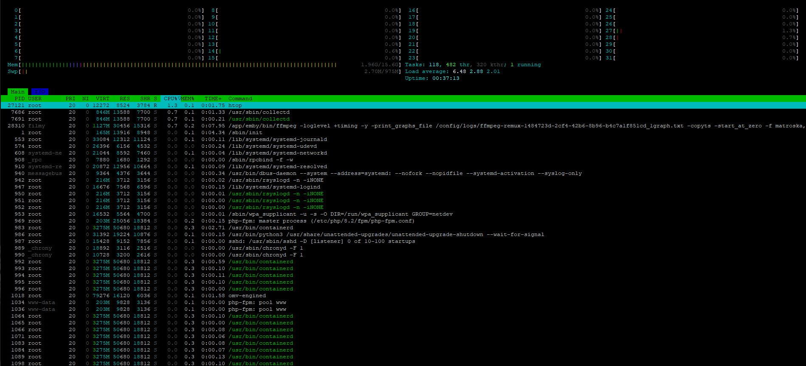Switch to the I/O tab
This screenshot has width=806, height=366.
pyautogui.click(x=40, y=92)
